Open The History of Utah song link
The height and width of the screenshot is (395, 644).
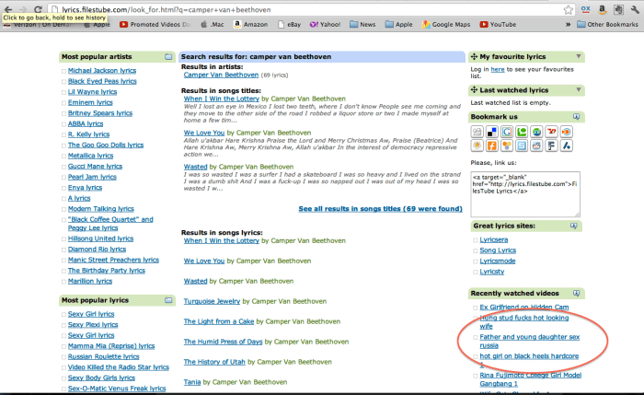point(214,362)
